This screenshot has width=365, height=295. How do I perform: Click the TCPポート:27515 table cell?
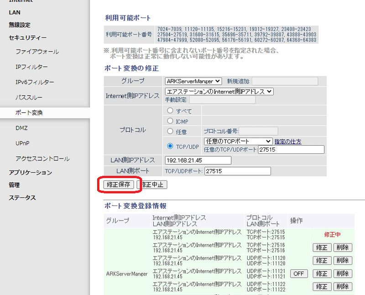click(266, 235)
